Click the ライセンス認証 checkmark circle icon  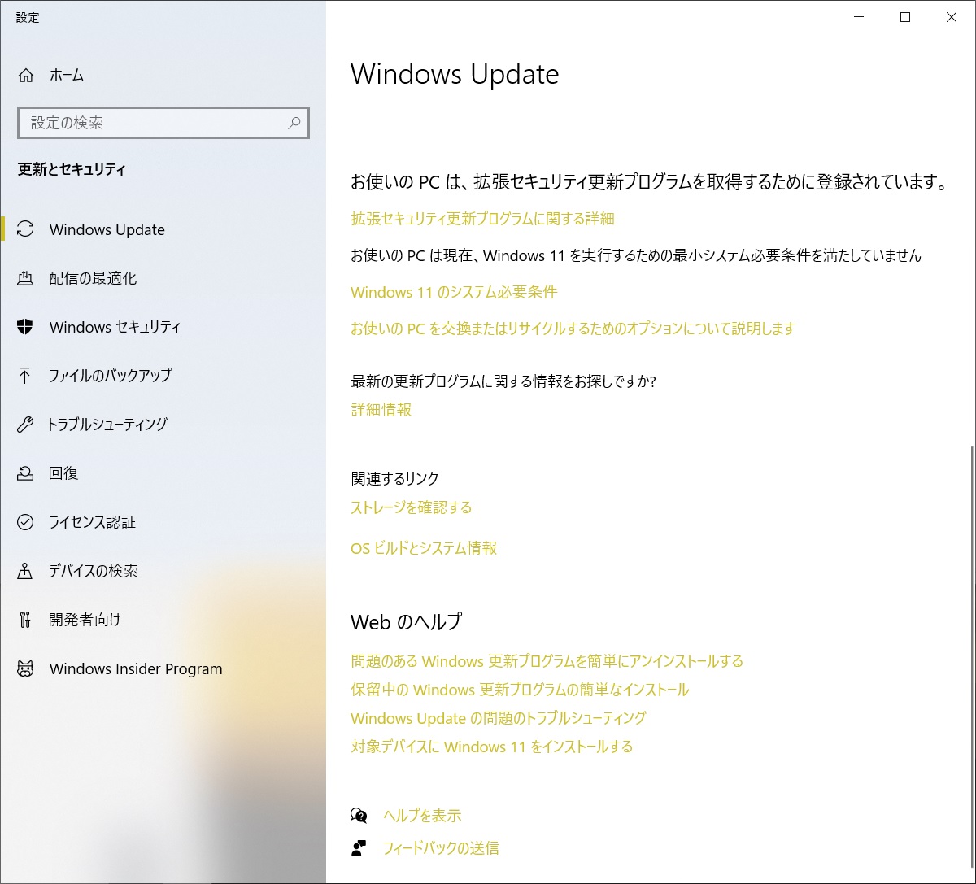click(x=25, y=522)
